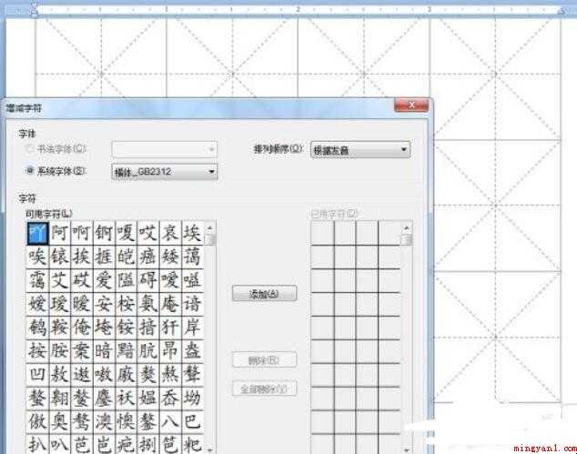
Task: Select the character 癌 cell
Action: tap(148, 257)
